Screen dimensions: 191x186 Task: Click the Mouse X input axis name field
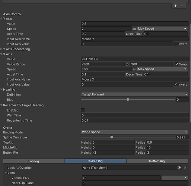click(135, 79)
